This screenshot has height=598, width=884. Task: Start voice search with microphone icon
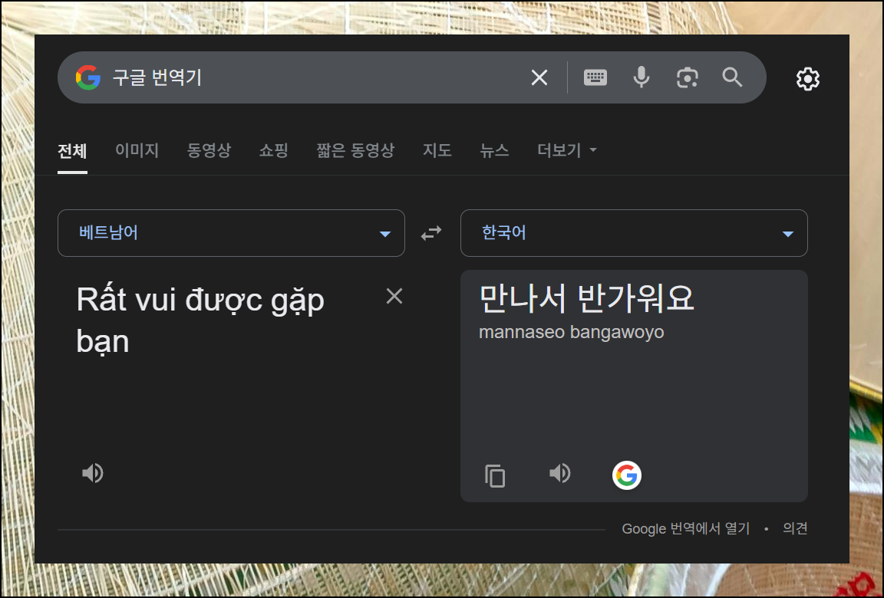coord(642,77)
